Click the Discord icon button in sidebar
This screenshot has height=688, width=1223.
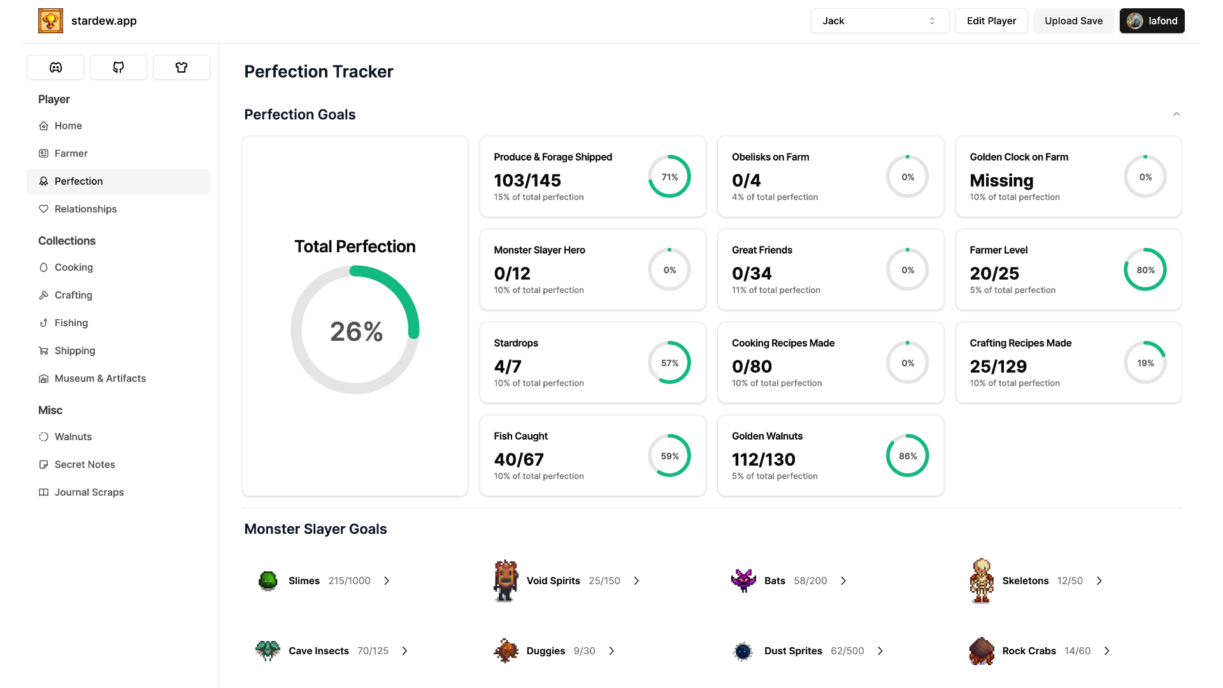[x=55, y=68]
